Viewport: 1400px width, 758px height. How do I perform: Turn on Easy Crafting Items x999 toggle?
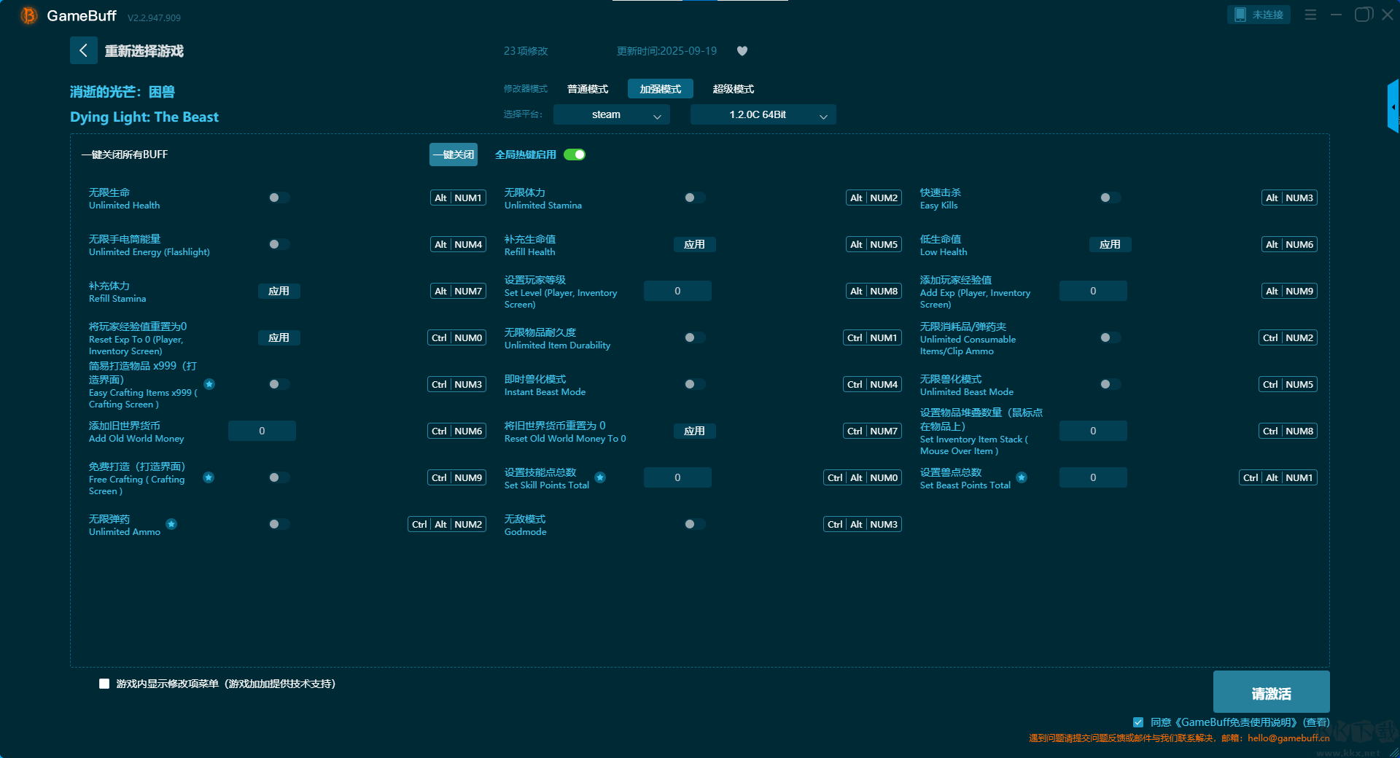tap(279, 384)
